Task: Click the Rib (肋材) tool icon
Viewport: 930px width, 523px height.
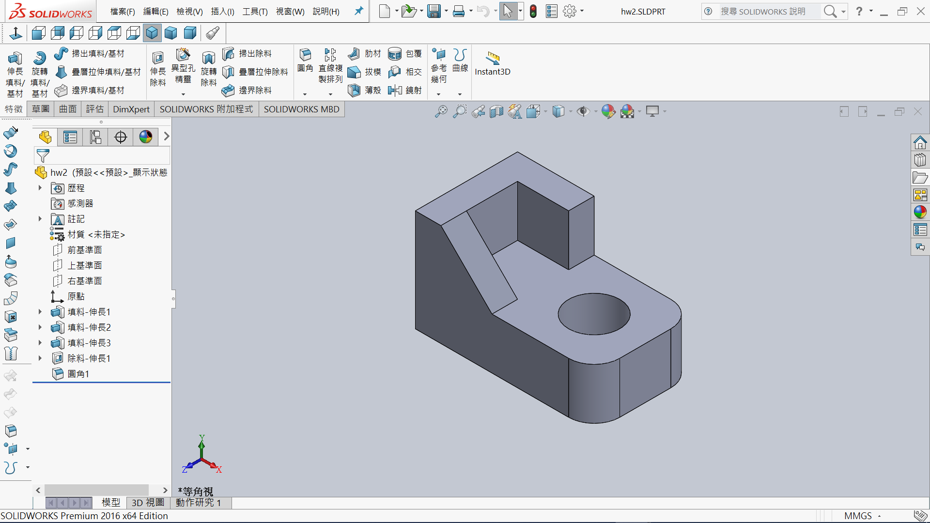Action: pyautogui.click(x=355, y=53)
